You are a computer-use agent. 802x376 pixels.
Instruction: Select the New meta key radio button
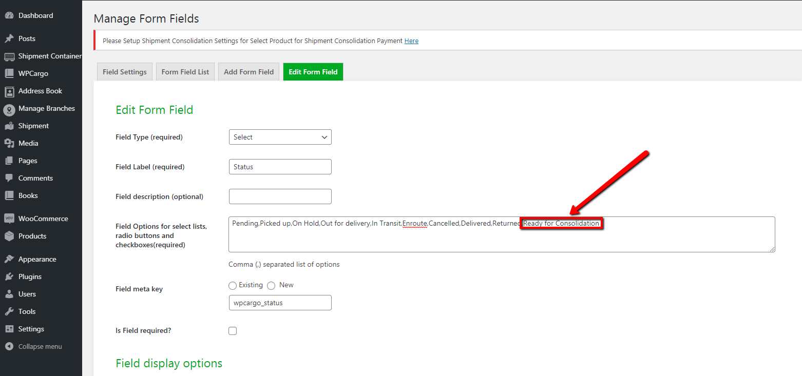coord(271,286)
